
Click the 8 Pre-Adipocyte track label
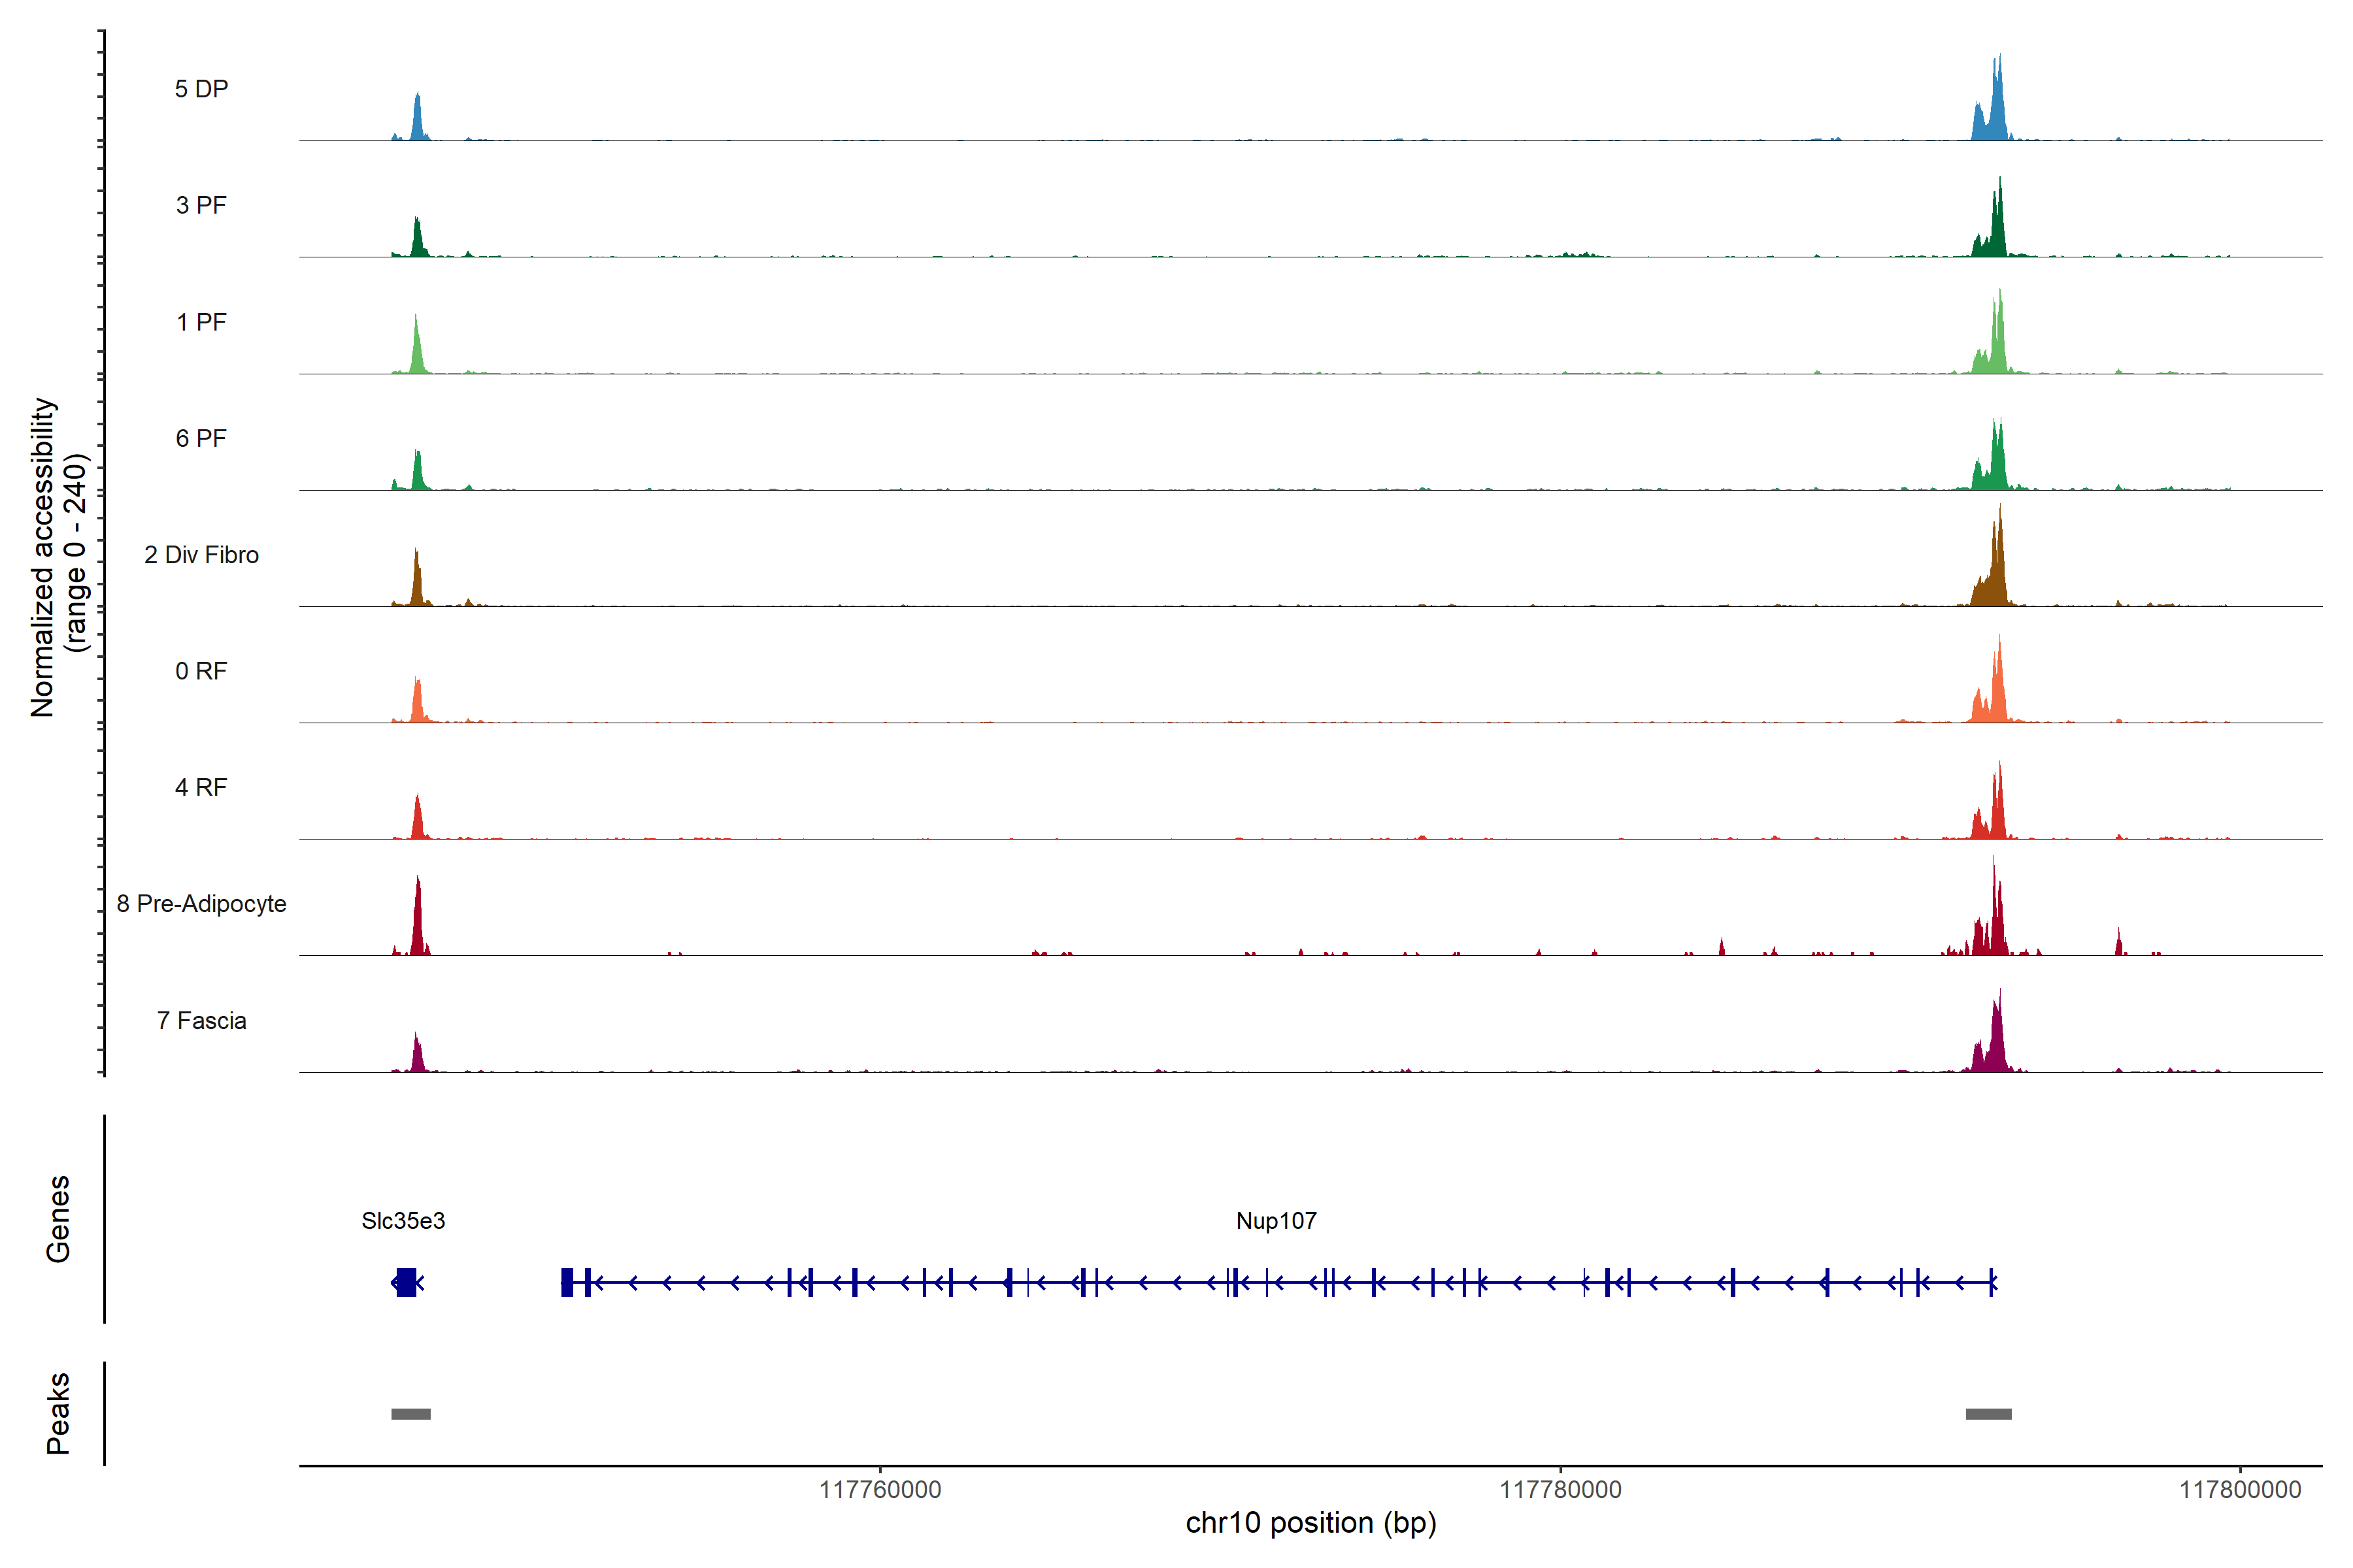pos(201,904)
